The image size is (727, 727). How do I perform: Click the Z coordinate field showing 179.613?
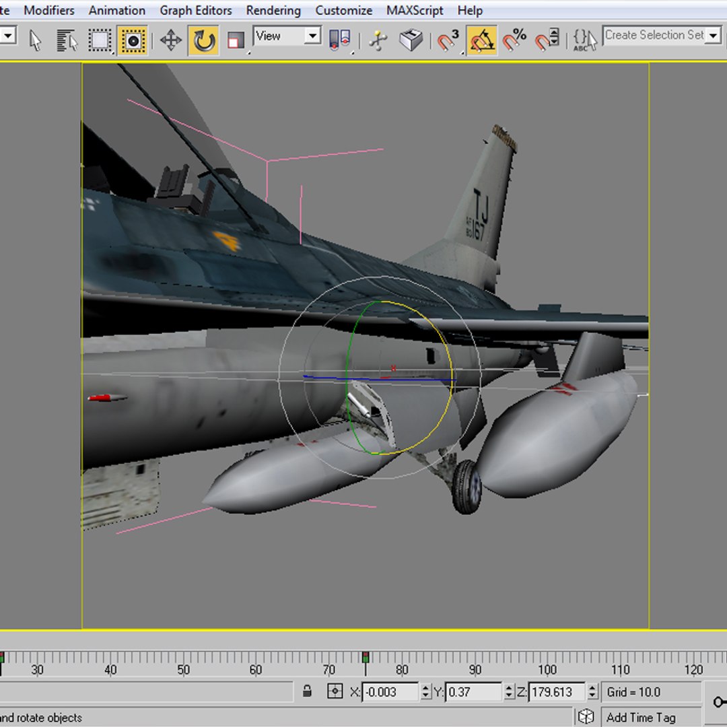[x=557, y=692]
